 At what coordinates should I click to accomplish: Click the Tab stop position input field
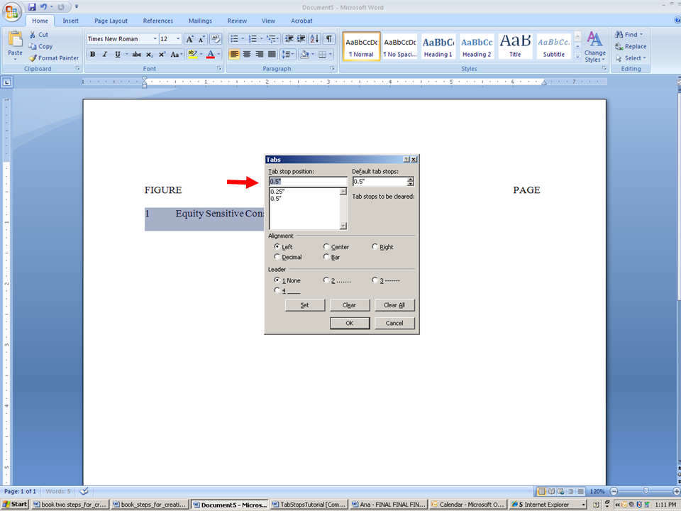click(x=307, y=182)
